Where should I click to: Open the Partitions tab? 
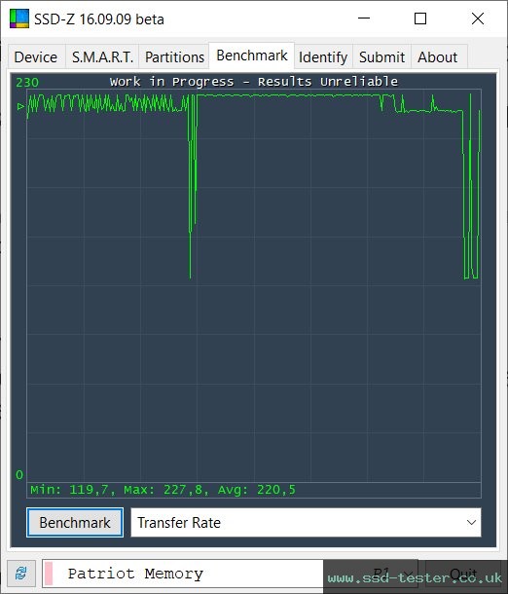[174, 57]
